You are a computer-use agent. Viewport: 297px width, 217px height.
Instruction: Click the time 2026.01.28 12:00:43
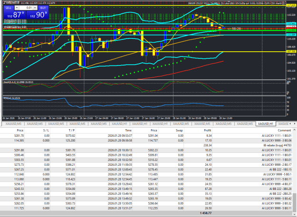click(120, 170)
